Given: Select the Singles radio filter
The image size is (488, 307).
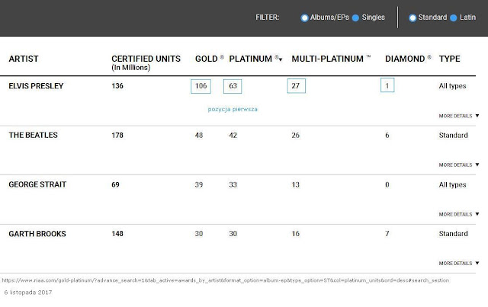Looking at the screenshot, I should 355,18.
